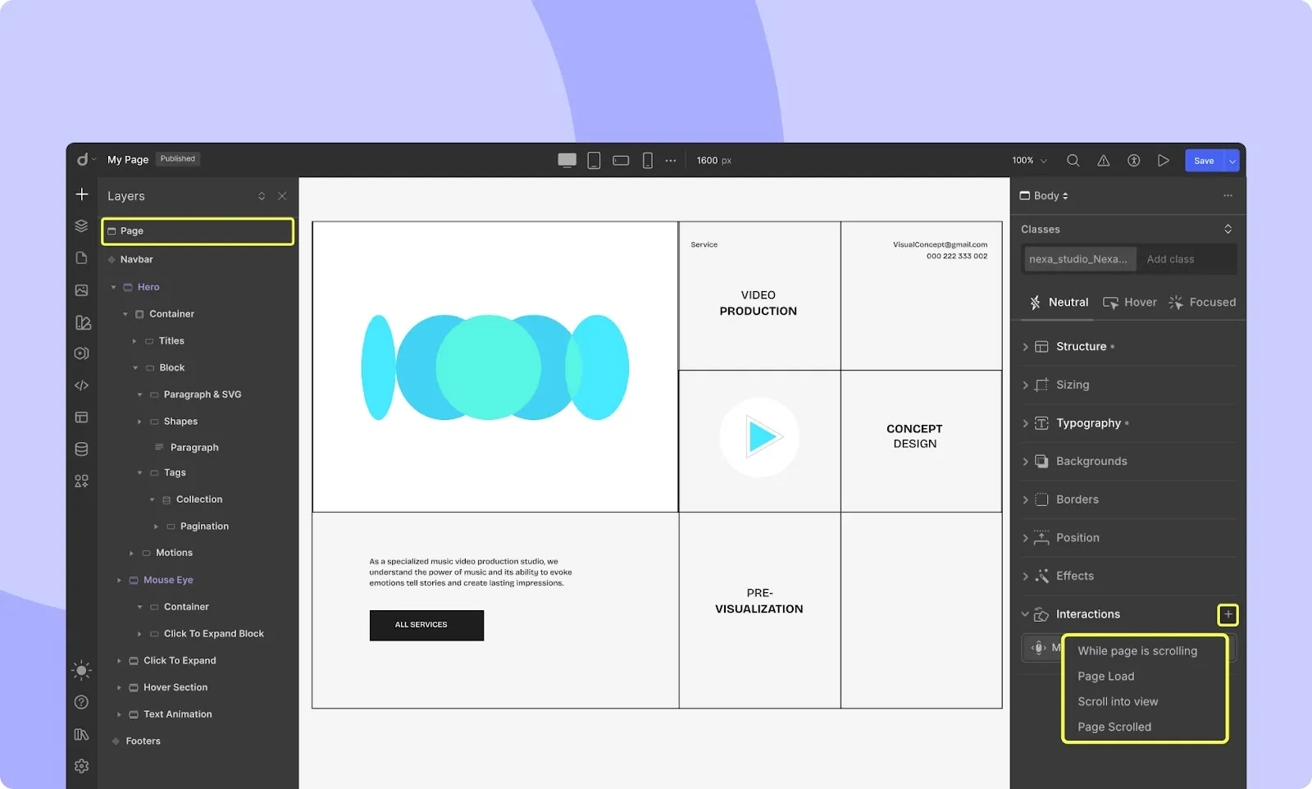Click the add element plus icon
The height and width of the screenshot is (789, 1312).
click(x=82, y=194)
